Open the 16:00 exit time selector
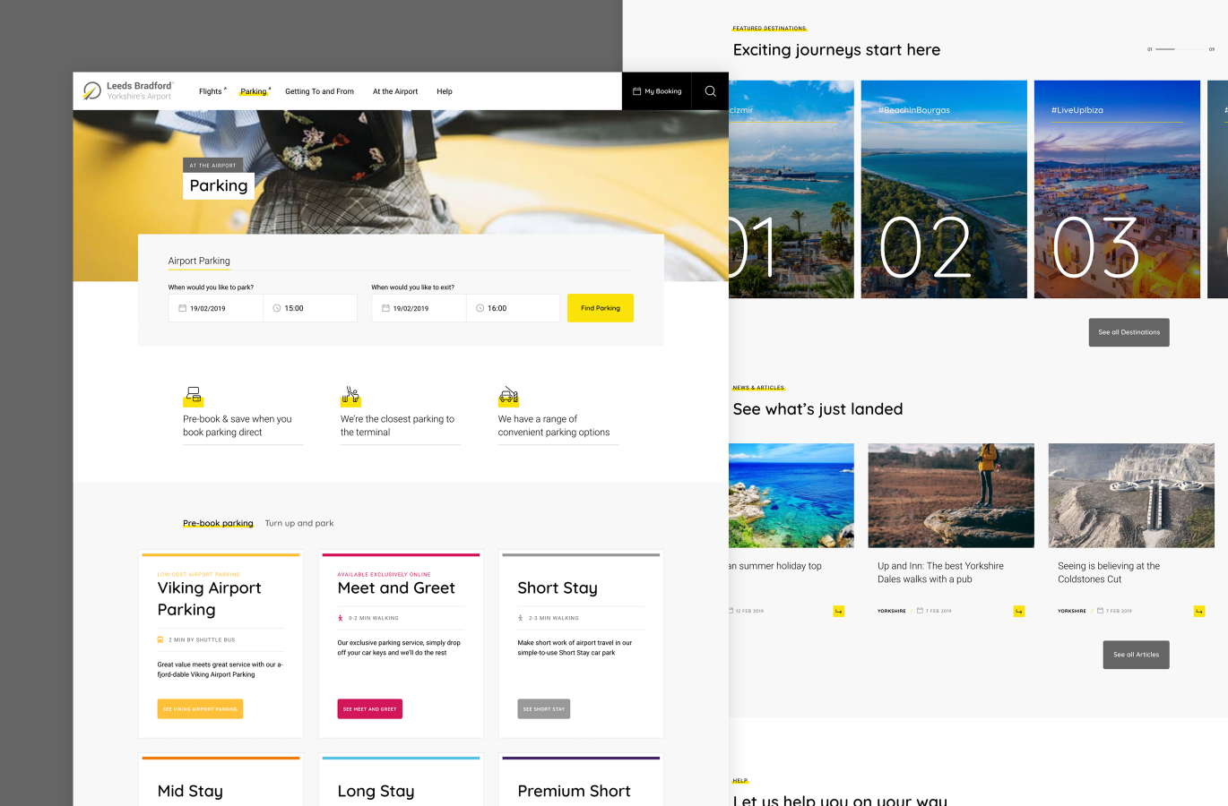Image resolution: width=1228 pixels, height=806 pixels. pos(514,308)
